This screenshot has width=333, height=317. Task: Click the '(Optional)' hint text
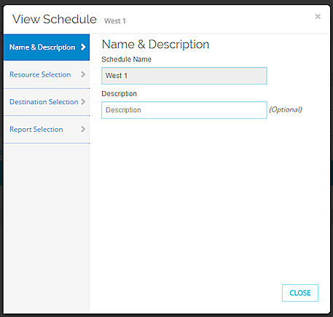point(286,109)
